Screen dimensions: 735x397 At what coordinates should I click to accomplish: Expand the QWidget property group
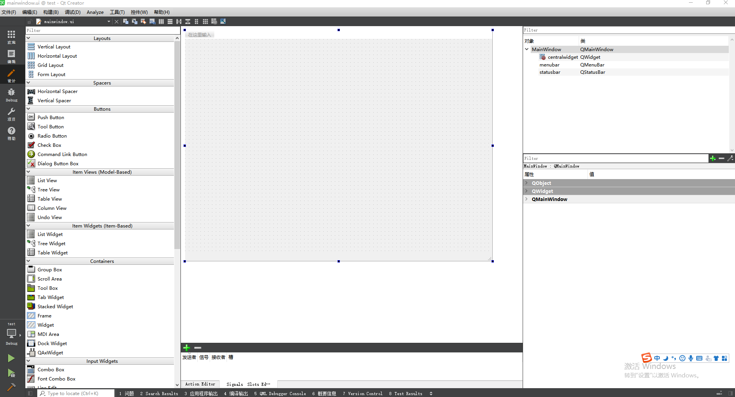(x=526, y=191)
